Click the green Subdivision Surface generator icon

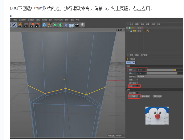(x=55, y=25)
